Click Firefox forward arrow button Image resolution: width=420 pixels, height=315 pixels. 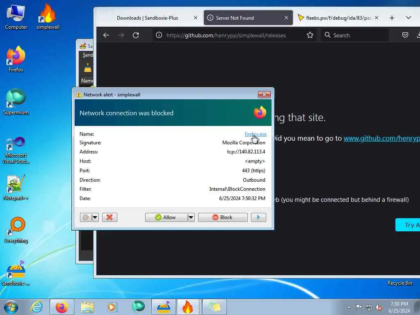click(121, 35)
